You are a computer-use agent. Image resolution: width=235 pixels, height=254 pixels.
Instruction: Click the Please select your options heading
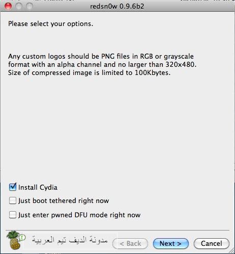click(x=51, y=24)
